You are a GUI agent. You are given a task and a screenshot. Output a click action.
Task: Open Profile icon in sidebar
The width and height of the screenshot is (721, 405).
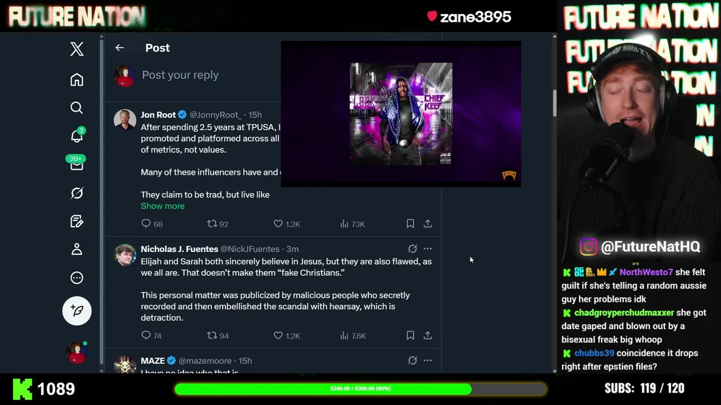click(x=77, y=249)
